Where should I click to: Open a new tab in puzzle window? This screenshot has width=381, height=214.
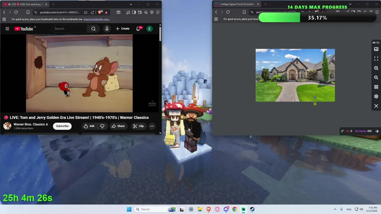[x=266, y=4]
